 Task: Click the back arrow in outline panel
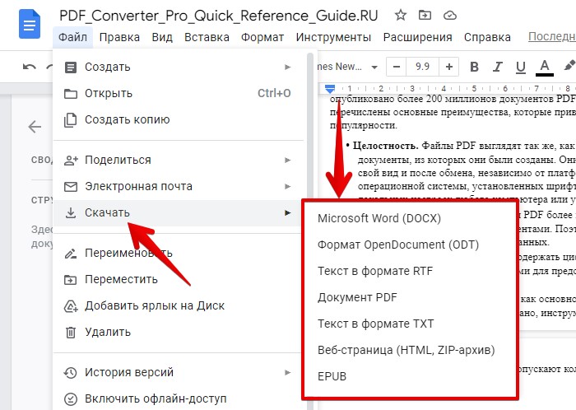tap(35, 127)
